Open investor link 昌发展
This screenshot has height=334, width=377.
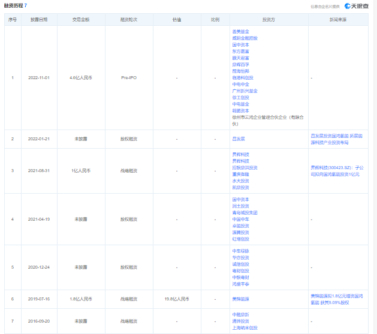pos(239,139)
